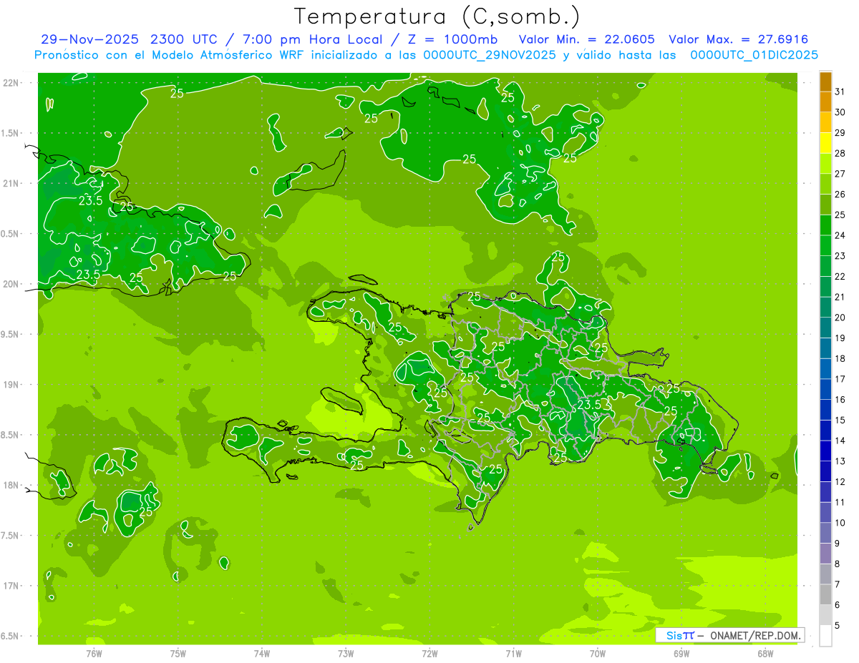Click the "0000UTC_01DIC2025" valid-until time

[754, 55]
